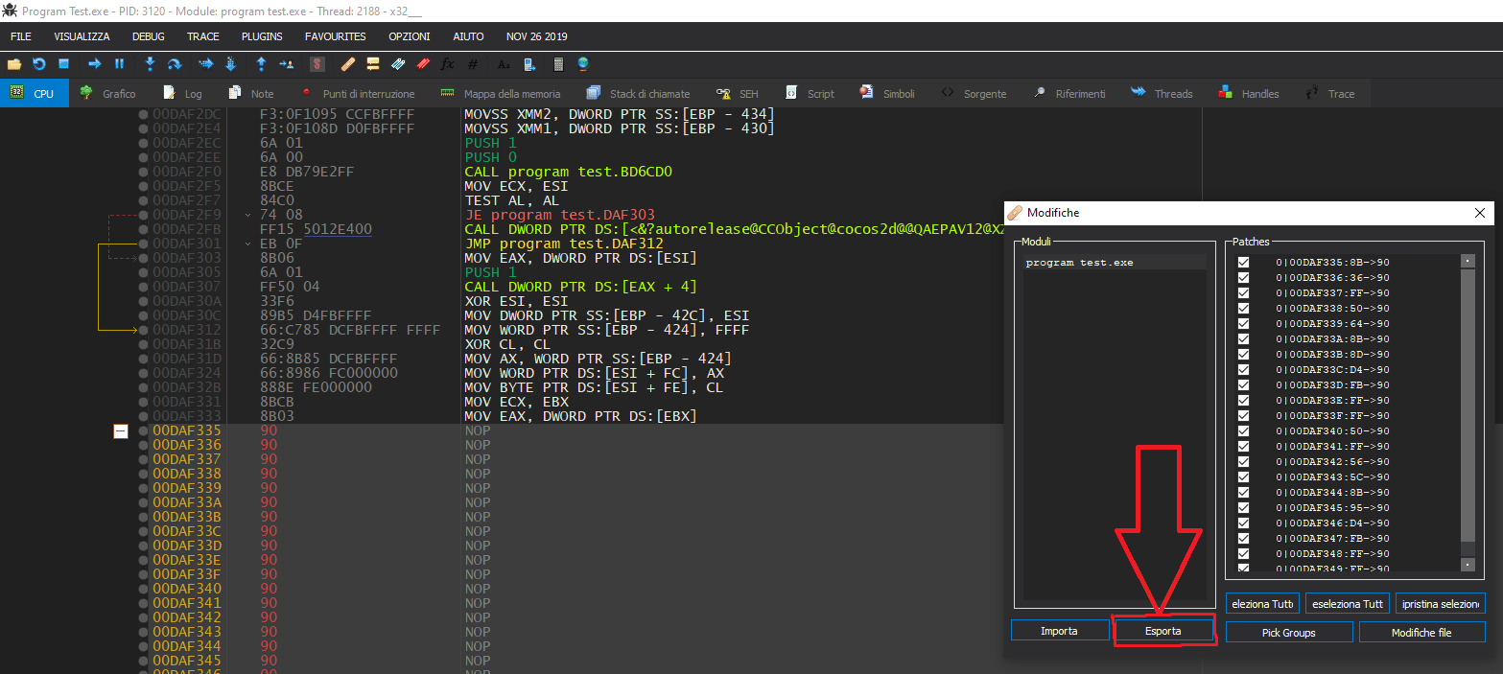Uncheck patch 00DAF33A:8B->90
The width and height of the screenshot is (1503, 674).
pos(1244,338)
